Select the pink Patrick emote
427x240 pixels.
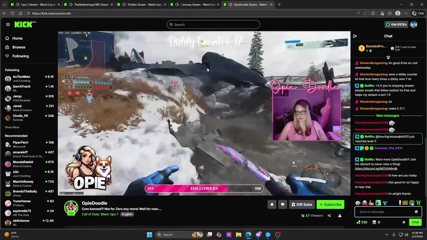tap(371, 203)
